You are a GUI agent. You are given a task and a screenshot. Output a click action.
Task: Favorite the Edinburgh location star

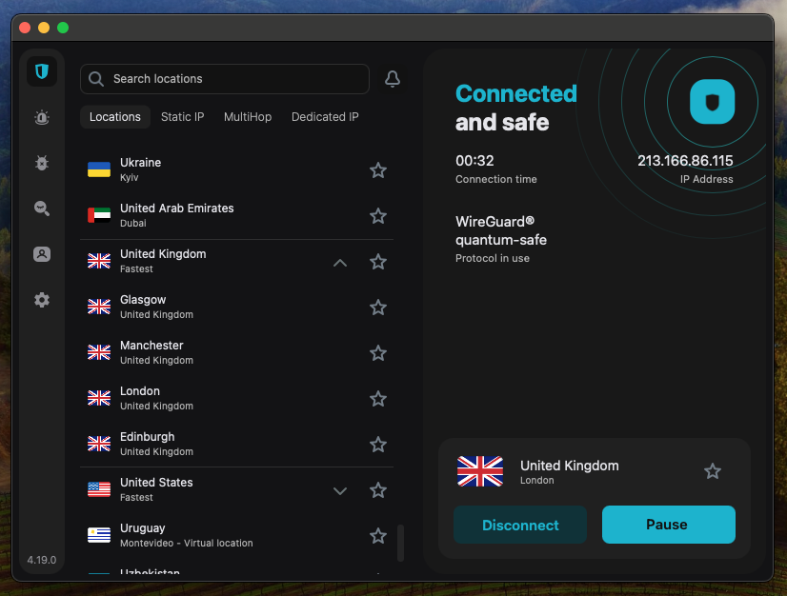pos(378,444)
